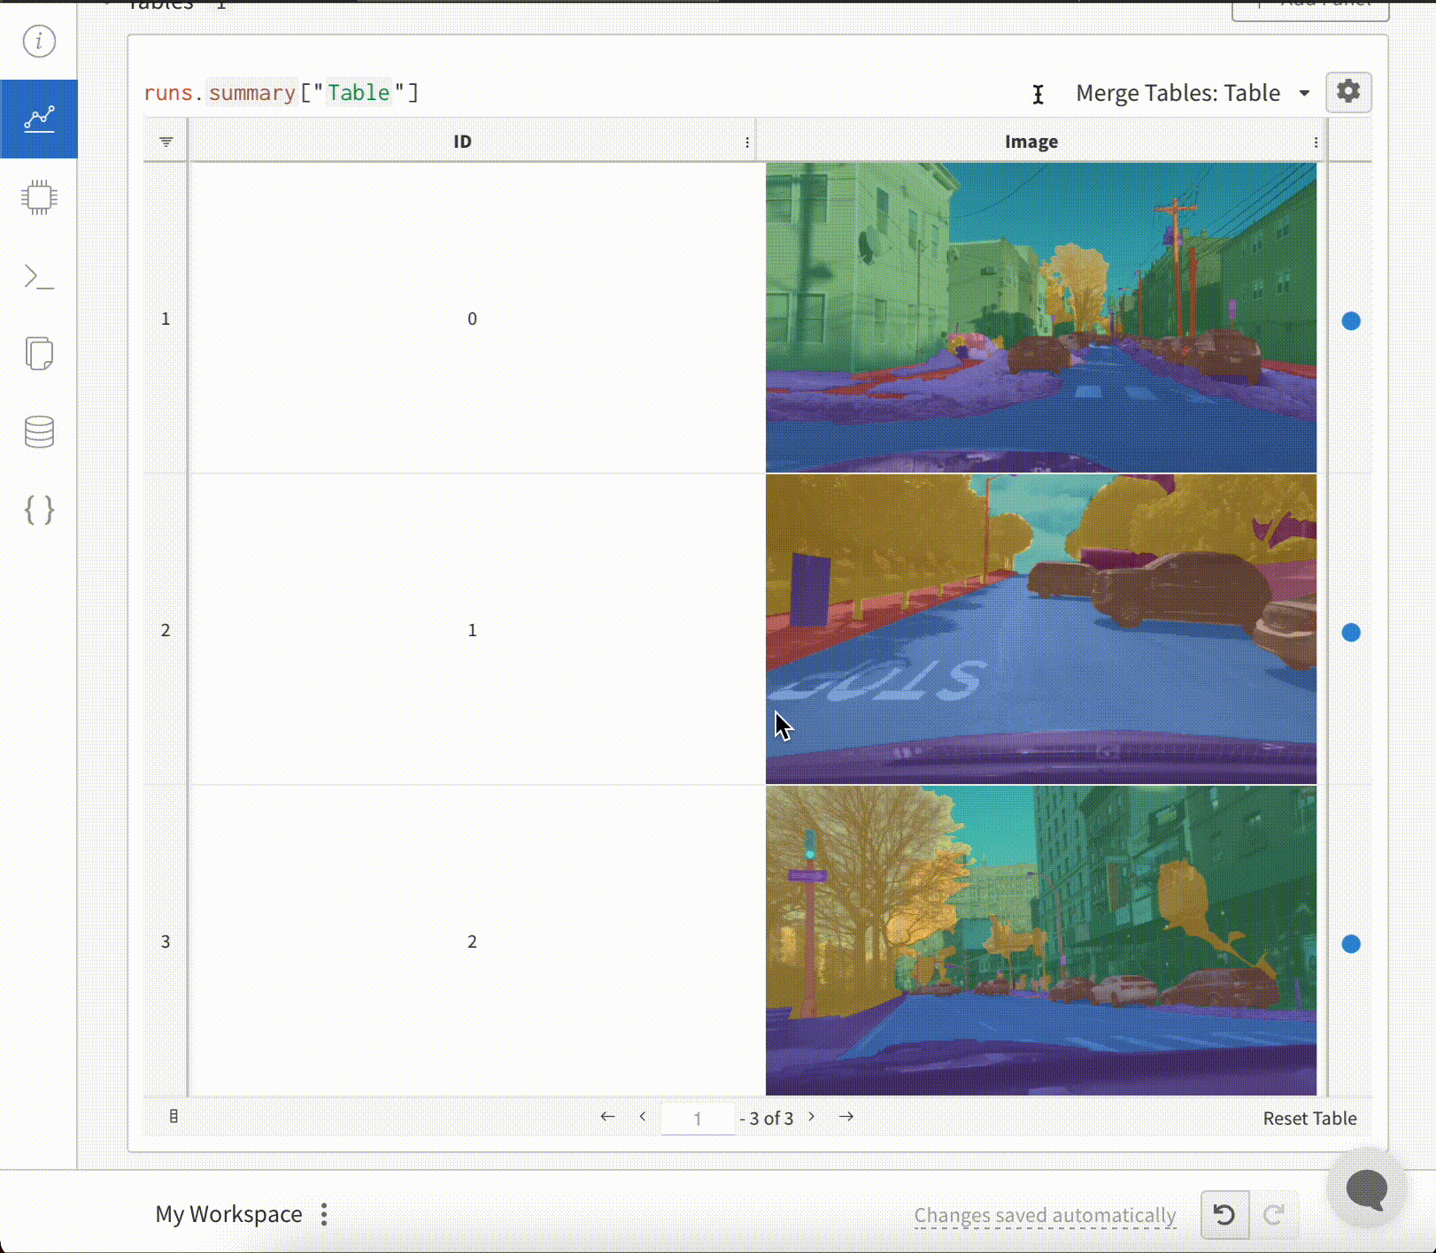Open the Artifacts database icon
The width and height of the screenshot is (1436, 1253).
pyautogui.click(x=39, y=432)
